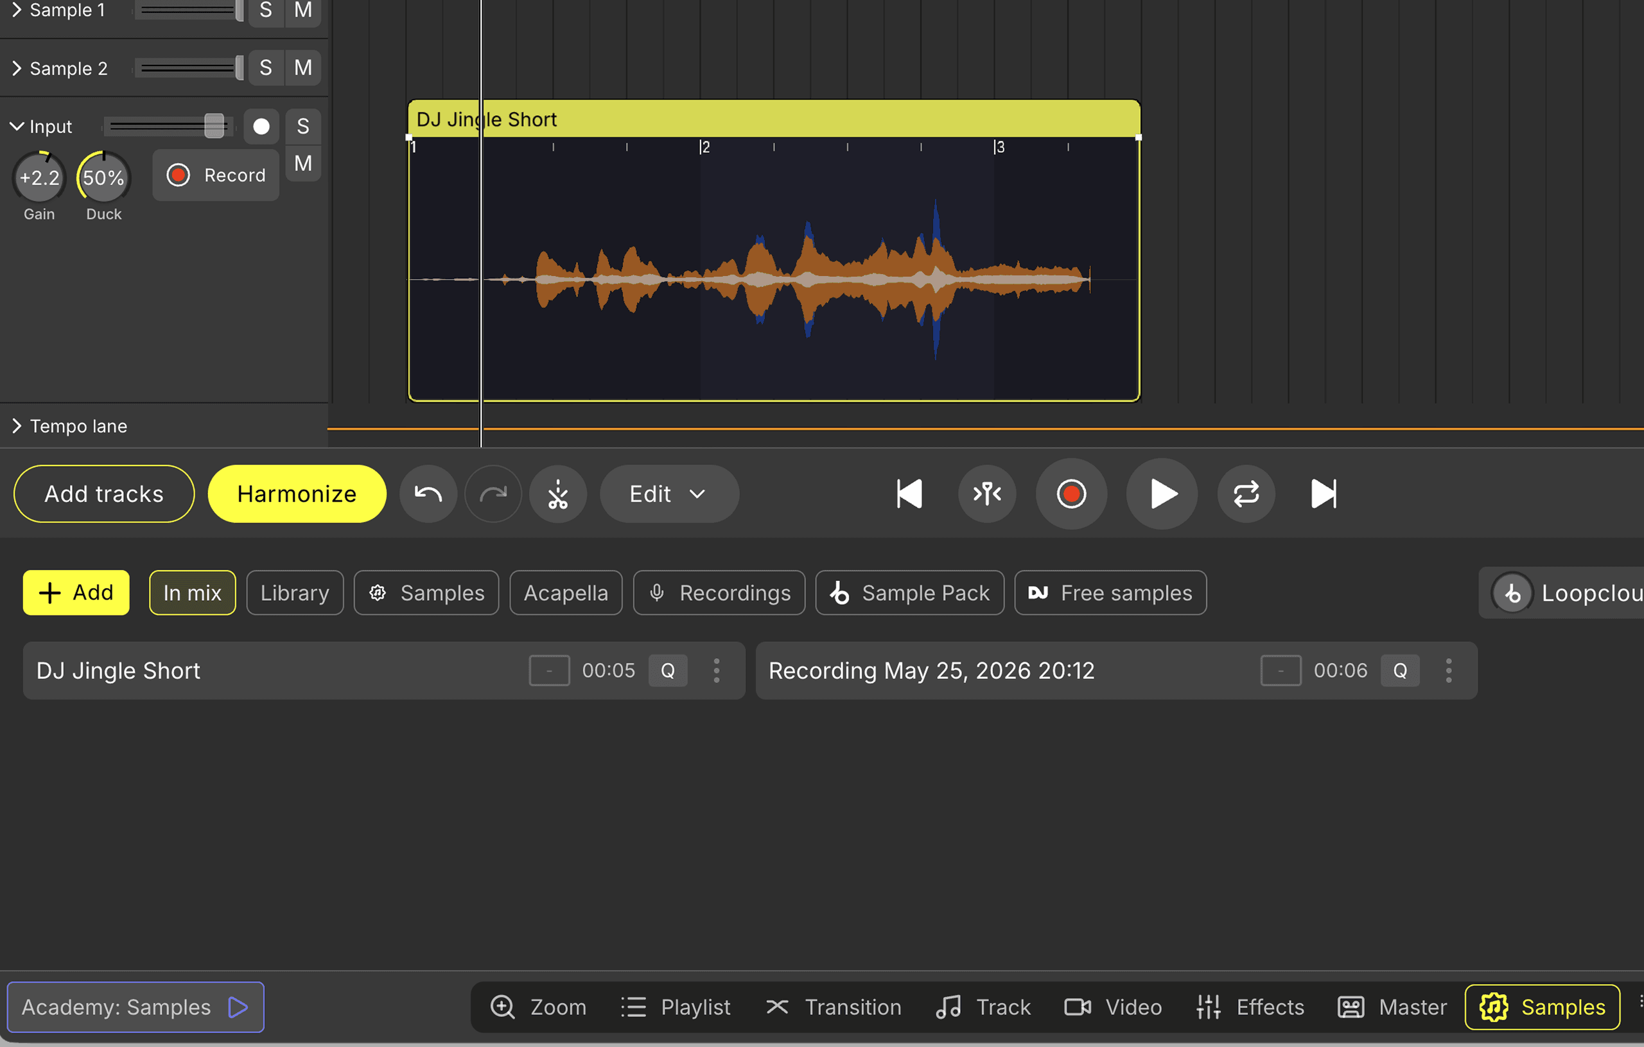Click Samples panel button in bottom bar
The height and width of the screenshot is (1047, 1644).
[x=1543, y=1007]
